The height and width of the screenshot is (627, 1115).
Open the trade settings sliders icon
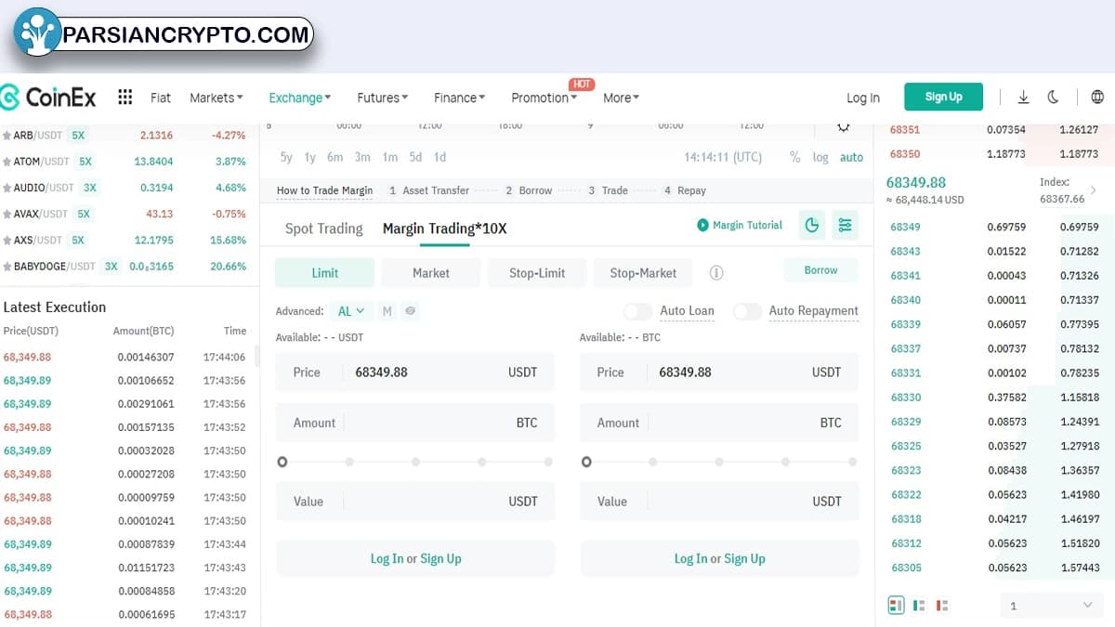click(x=845, y=225)
